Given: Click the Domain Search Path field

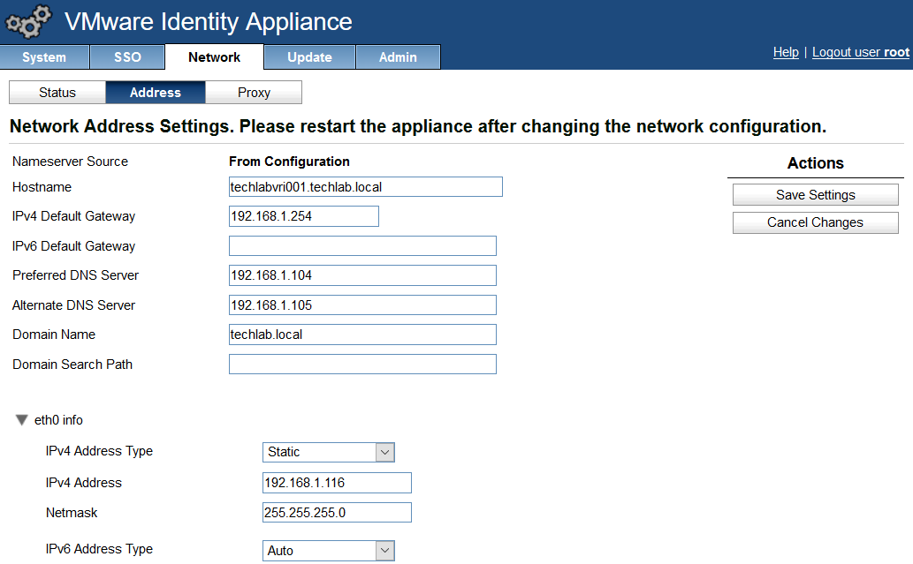Looking at the screenshot, I should tap(362, 364).
